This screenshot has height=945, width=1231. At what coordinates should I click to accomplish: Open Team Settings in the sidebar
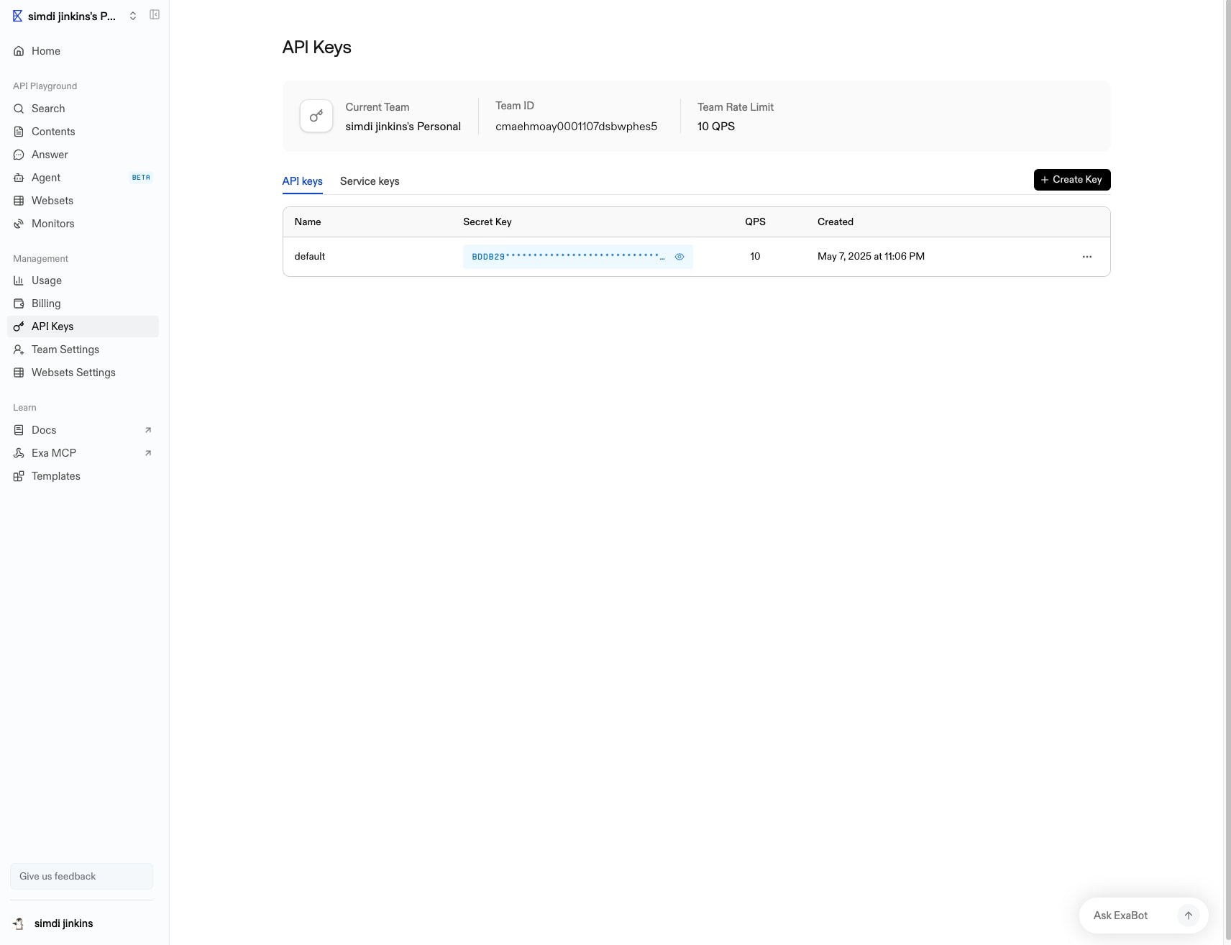[83, 350]
